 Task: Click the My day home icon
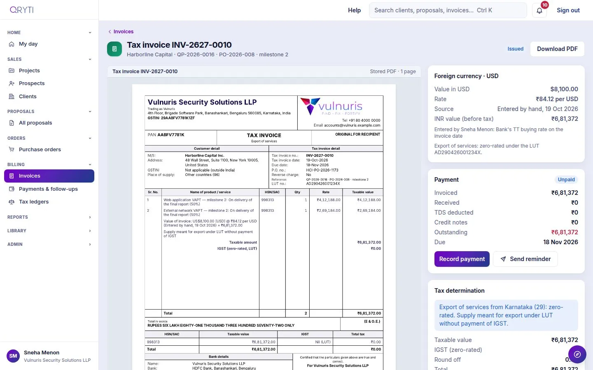coord(12,44)
